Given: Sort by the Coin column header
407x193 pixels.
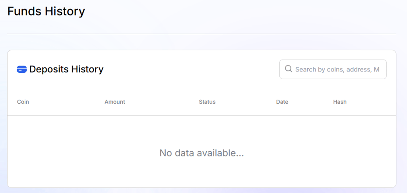Looking at the screenshot, I should tap(23, 102).
